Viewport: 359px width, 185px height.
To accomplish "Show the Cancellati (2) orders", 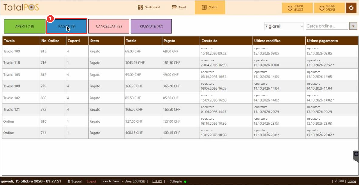I will (109, 26).
